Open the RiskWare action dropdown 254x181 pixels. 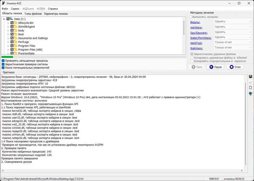pos(233,47)
